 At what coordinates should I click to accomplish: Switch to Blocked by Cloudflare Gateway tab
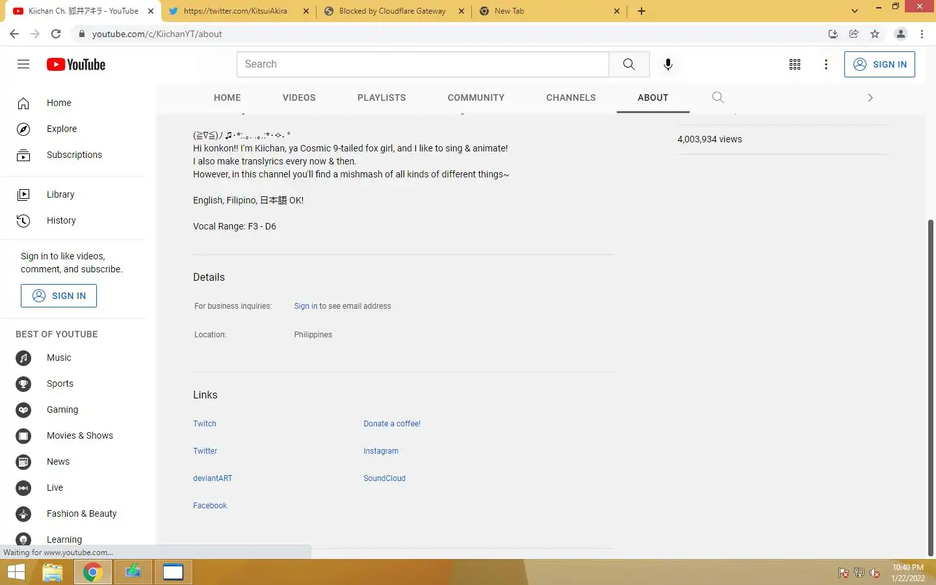(x=393, y=11)
